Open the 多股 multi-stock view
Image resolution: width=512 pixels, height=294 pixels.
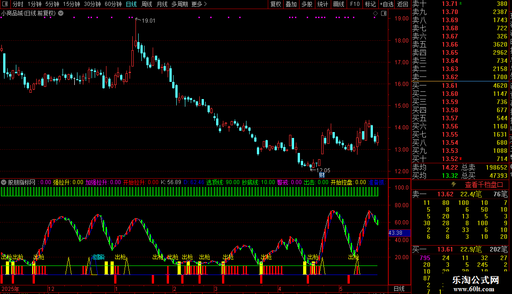point(307,4)
